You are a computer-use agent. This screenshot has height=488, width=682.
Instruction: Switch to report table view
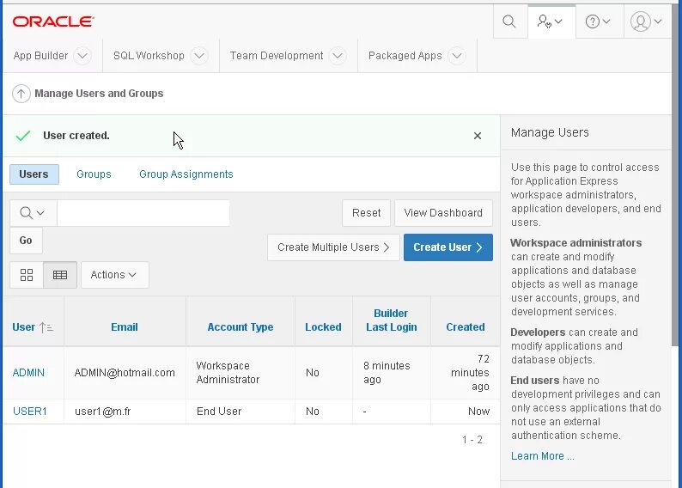60,275
